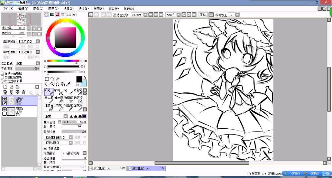Create a new layer folder
The width and height of the screenshot is (332, 178).
pos(18,87)
